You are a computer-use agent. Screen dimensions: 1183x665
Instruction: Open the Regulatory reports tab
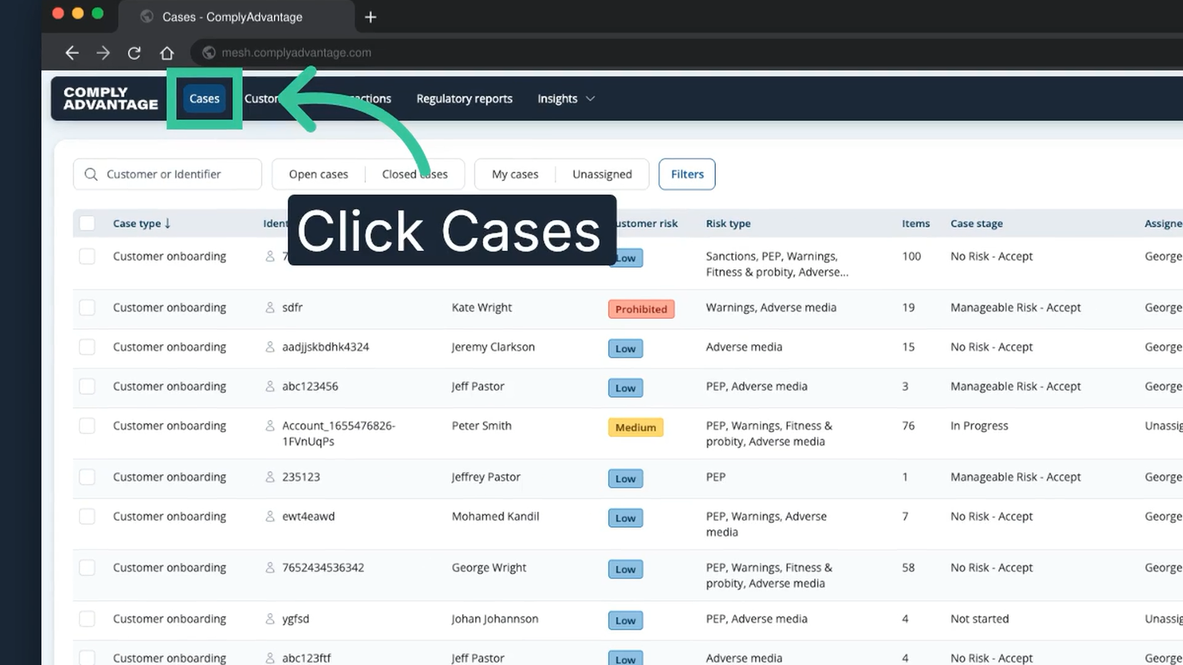point(465,99)
